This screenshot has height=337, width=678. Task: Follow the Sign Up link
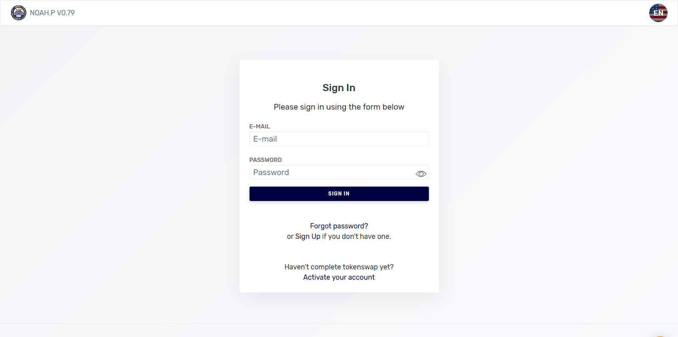coord(308,236)
